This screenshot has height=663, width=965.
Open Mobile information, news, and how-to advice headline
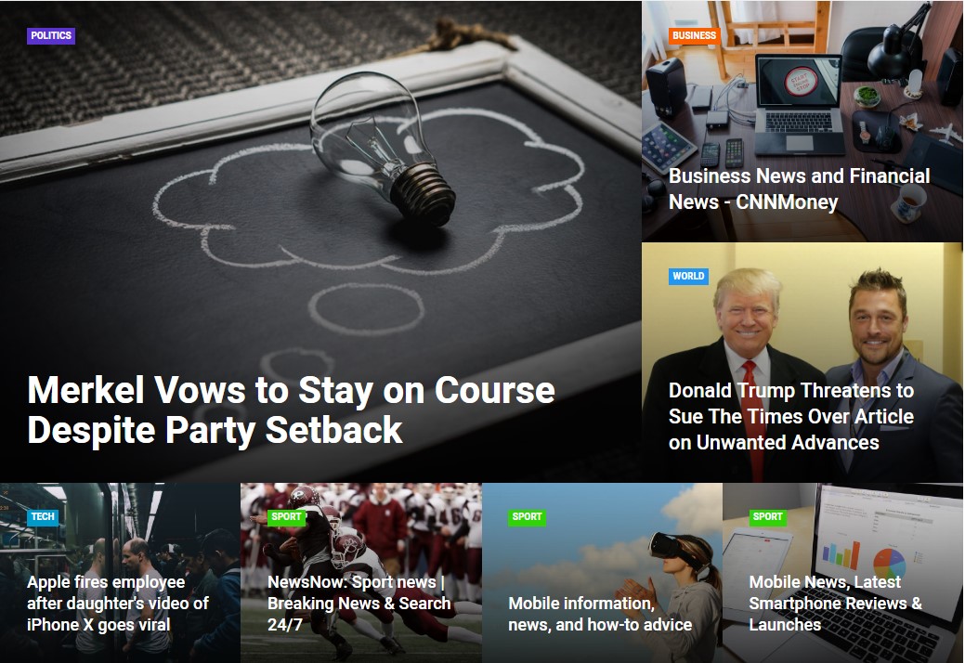click(600, 614)
